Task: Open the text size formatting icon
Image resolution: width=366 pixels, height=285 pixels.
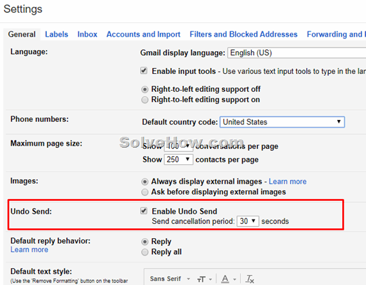Action: pyautogui.click(x=204, y=279)
